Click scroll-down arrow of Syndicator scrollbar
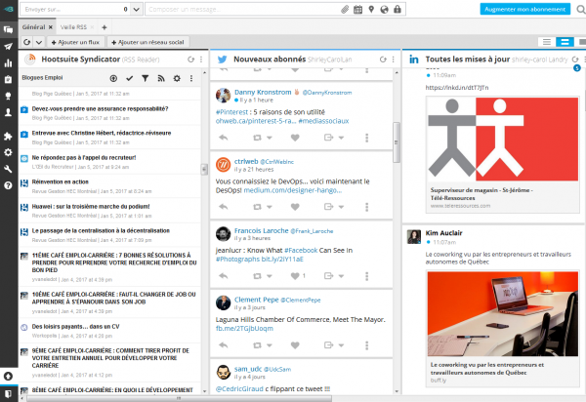 (204, 391)
